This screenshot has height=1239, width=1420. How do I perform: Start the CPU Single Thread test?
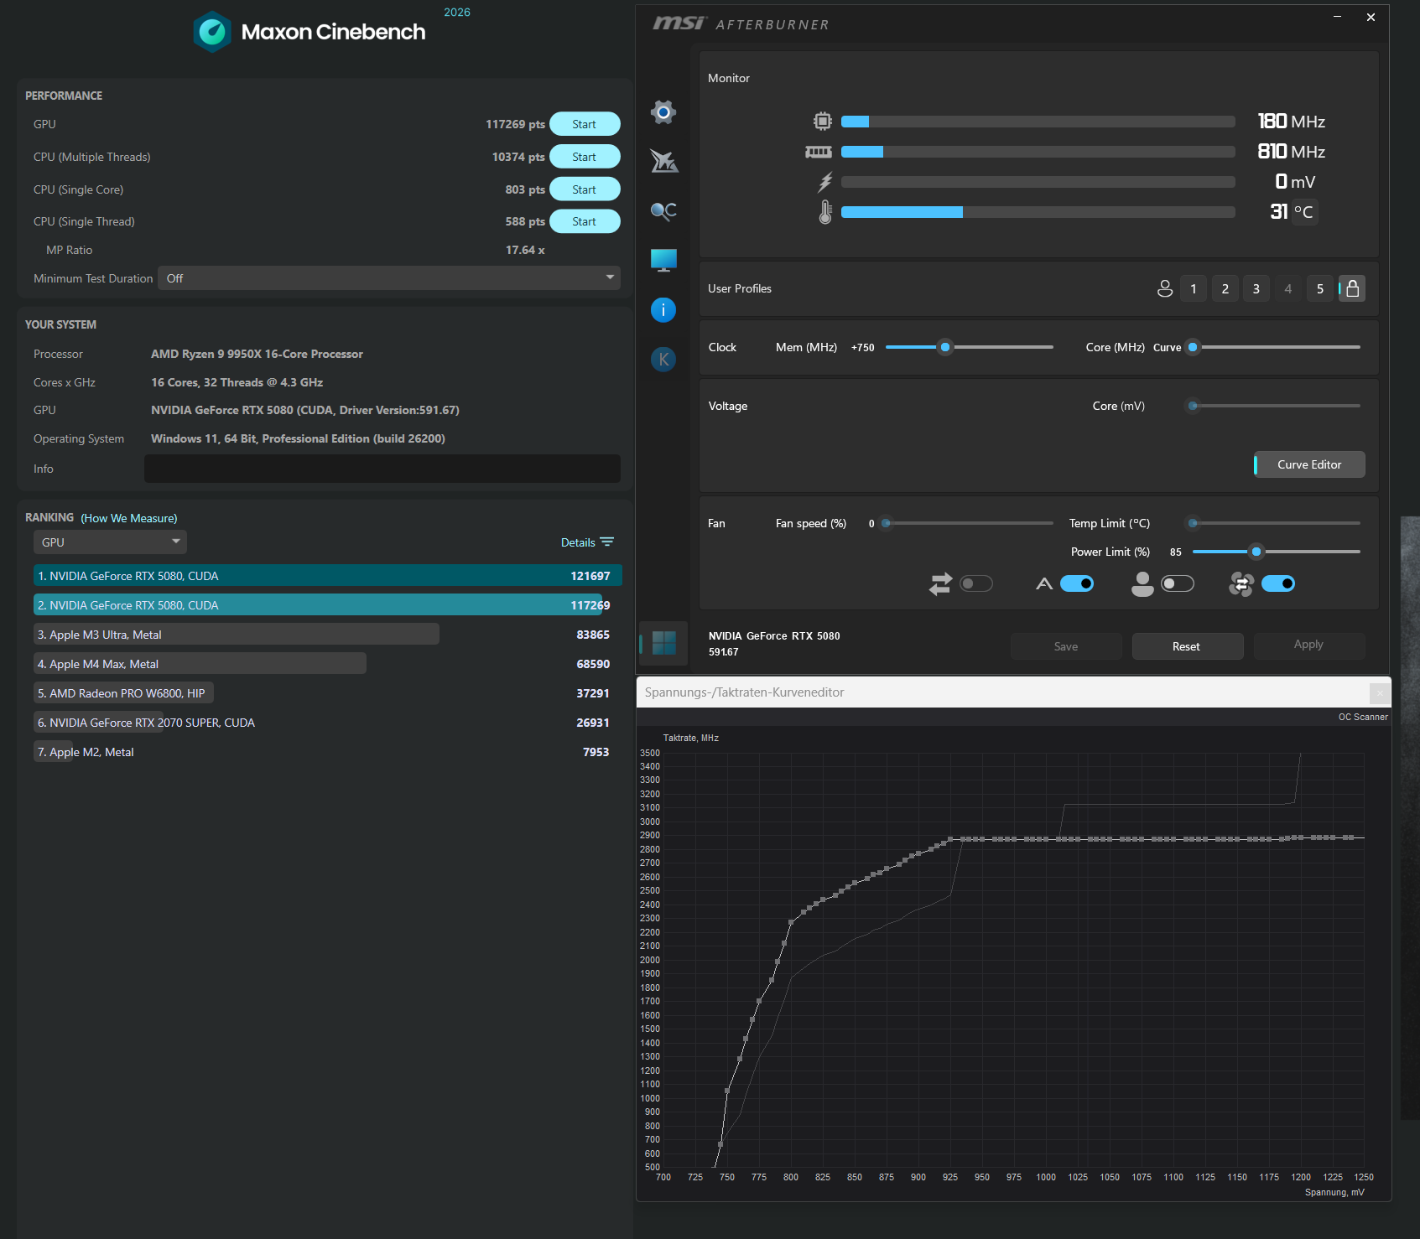point(585,221)
